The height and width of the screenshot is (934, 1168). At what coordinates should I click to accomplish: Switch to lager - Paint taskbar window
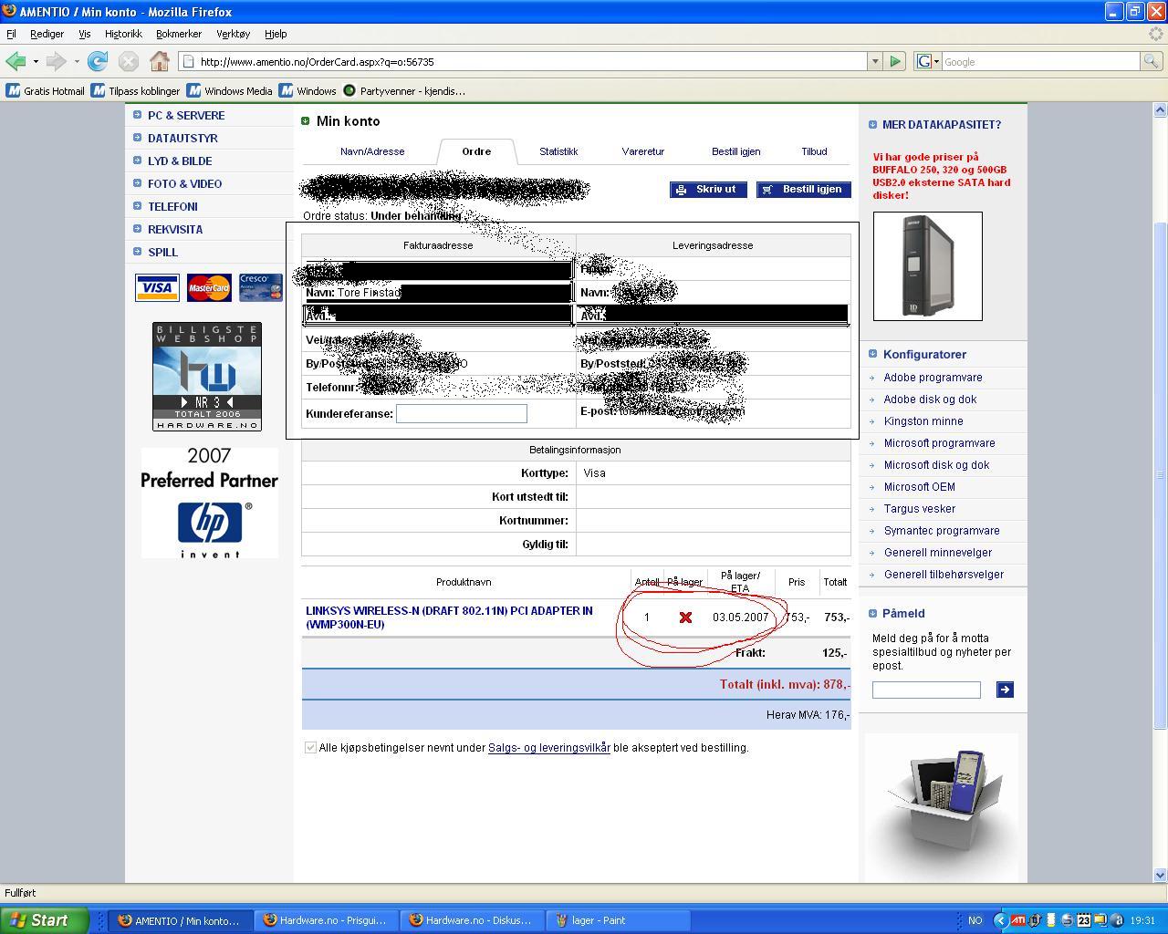pos(618,920)
